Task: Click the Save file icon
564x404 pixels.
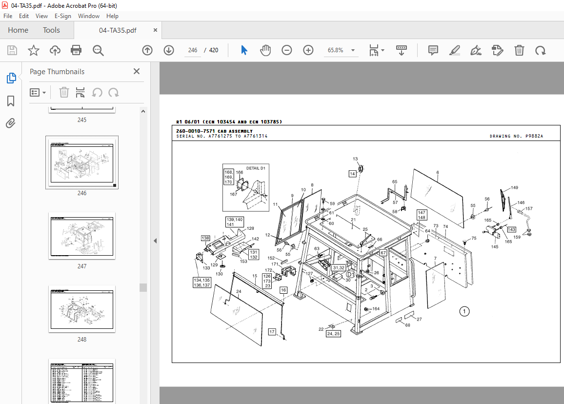Action: click(x=12, y=50)
